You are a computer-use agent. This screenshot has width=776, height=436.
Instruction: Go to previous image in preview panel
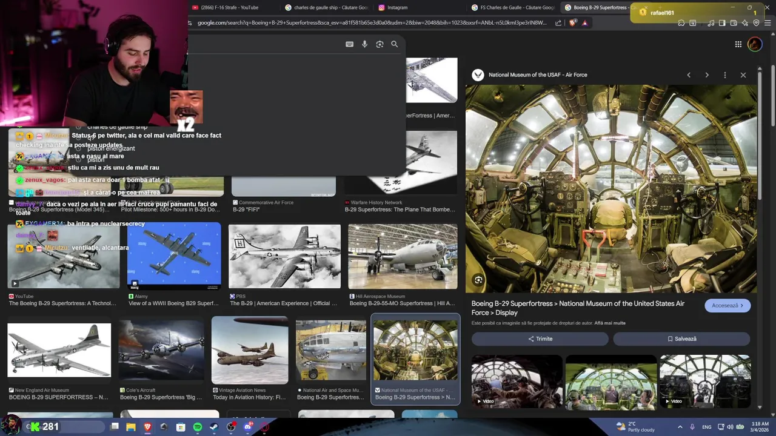tap(689, 75)
